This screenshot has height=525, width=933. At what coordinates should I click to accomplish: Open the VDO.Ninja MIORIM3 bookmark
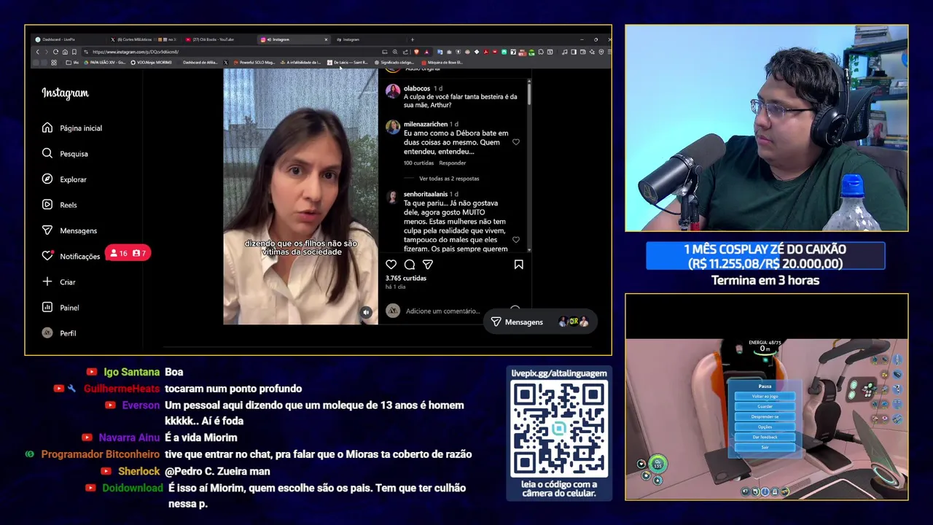click(x=151, y=63)
